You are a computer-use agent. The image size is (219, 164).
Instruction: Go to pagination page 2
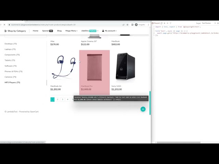pos(57,99)
